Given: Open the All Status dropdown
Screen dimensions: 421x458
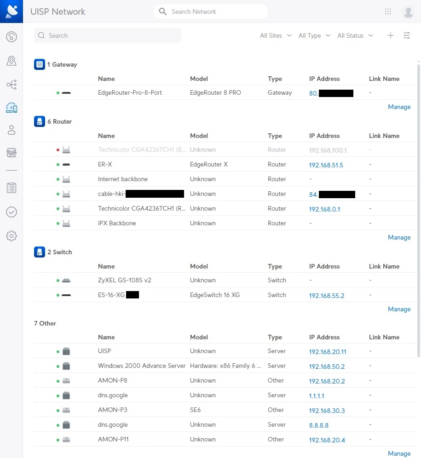Looking at the screenshot, I should [355, 35].
